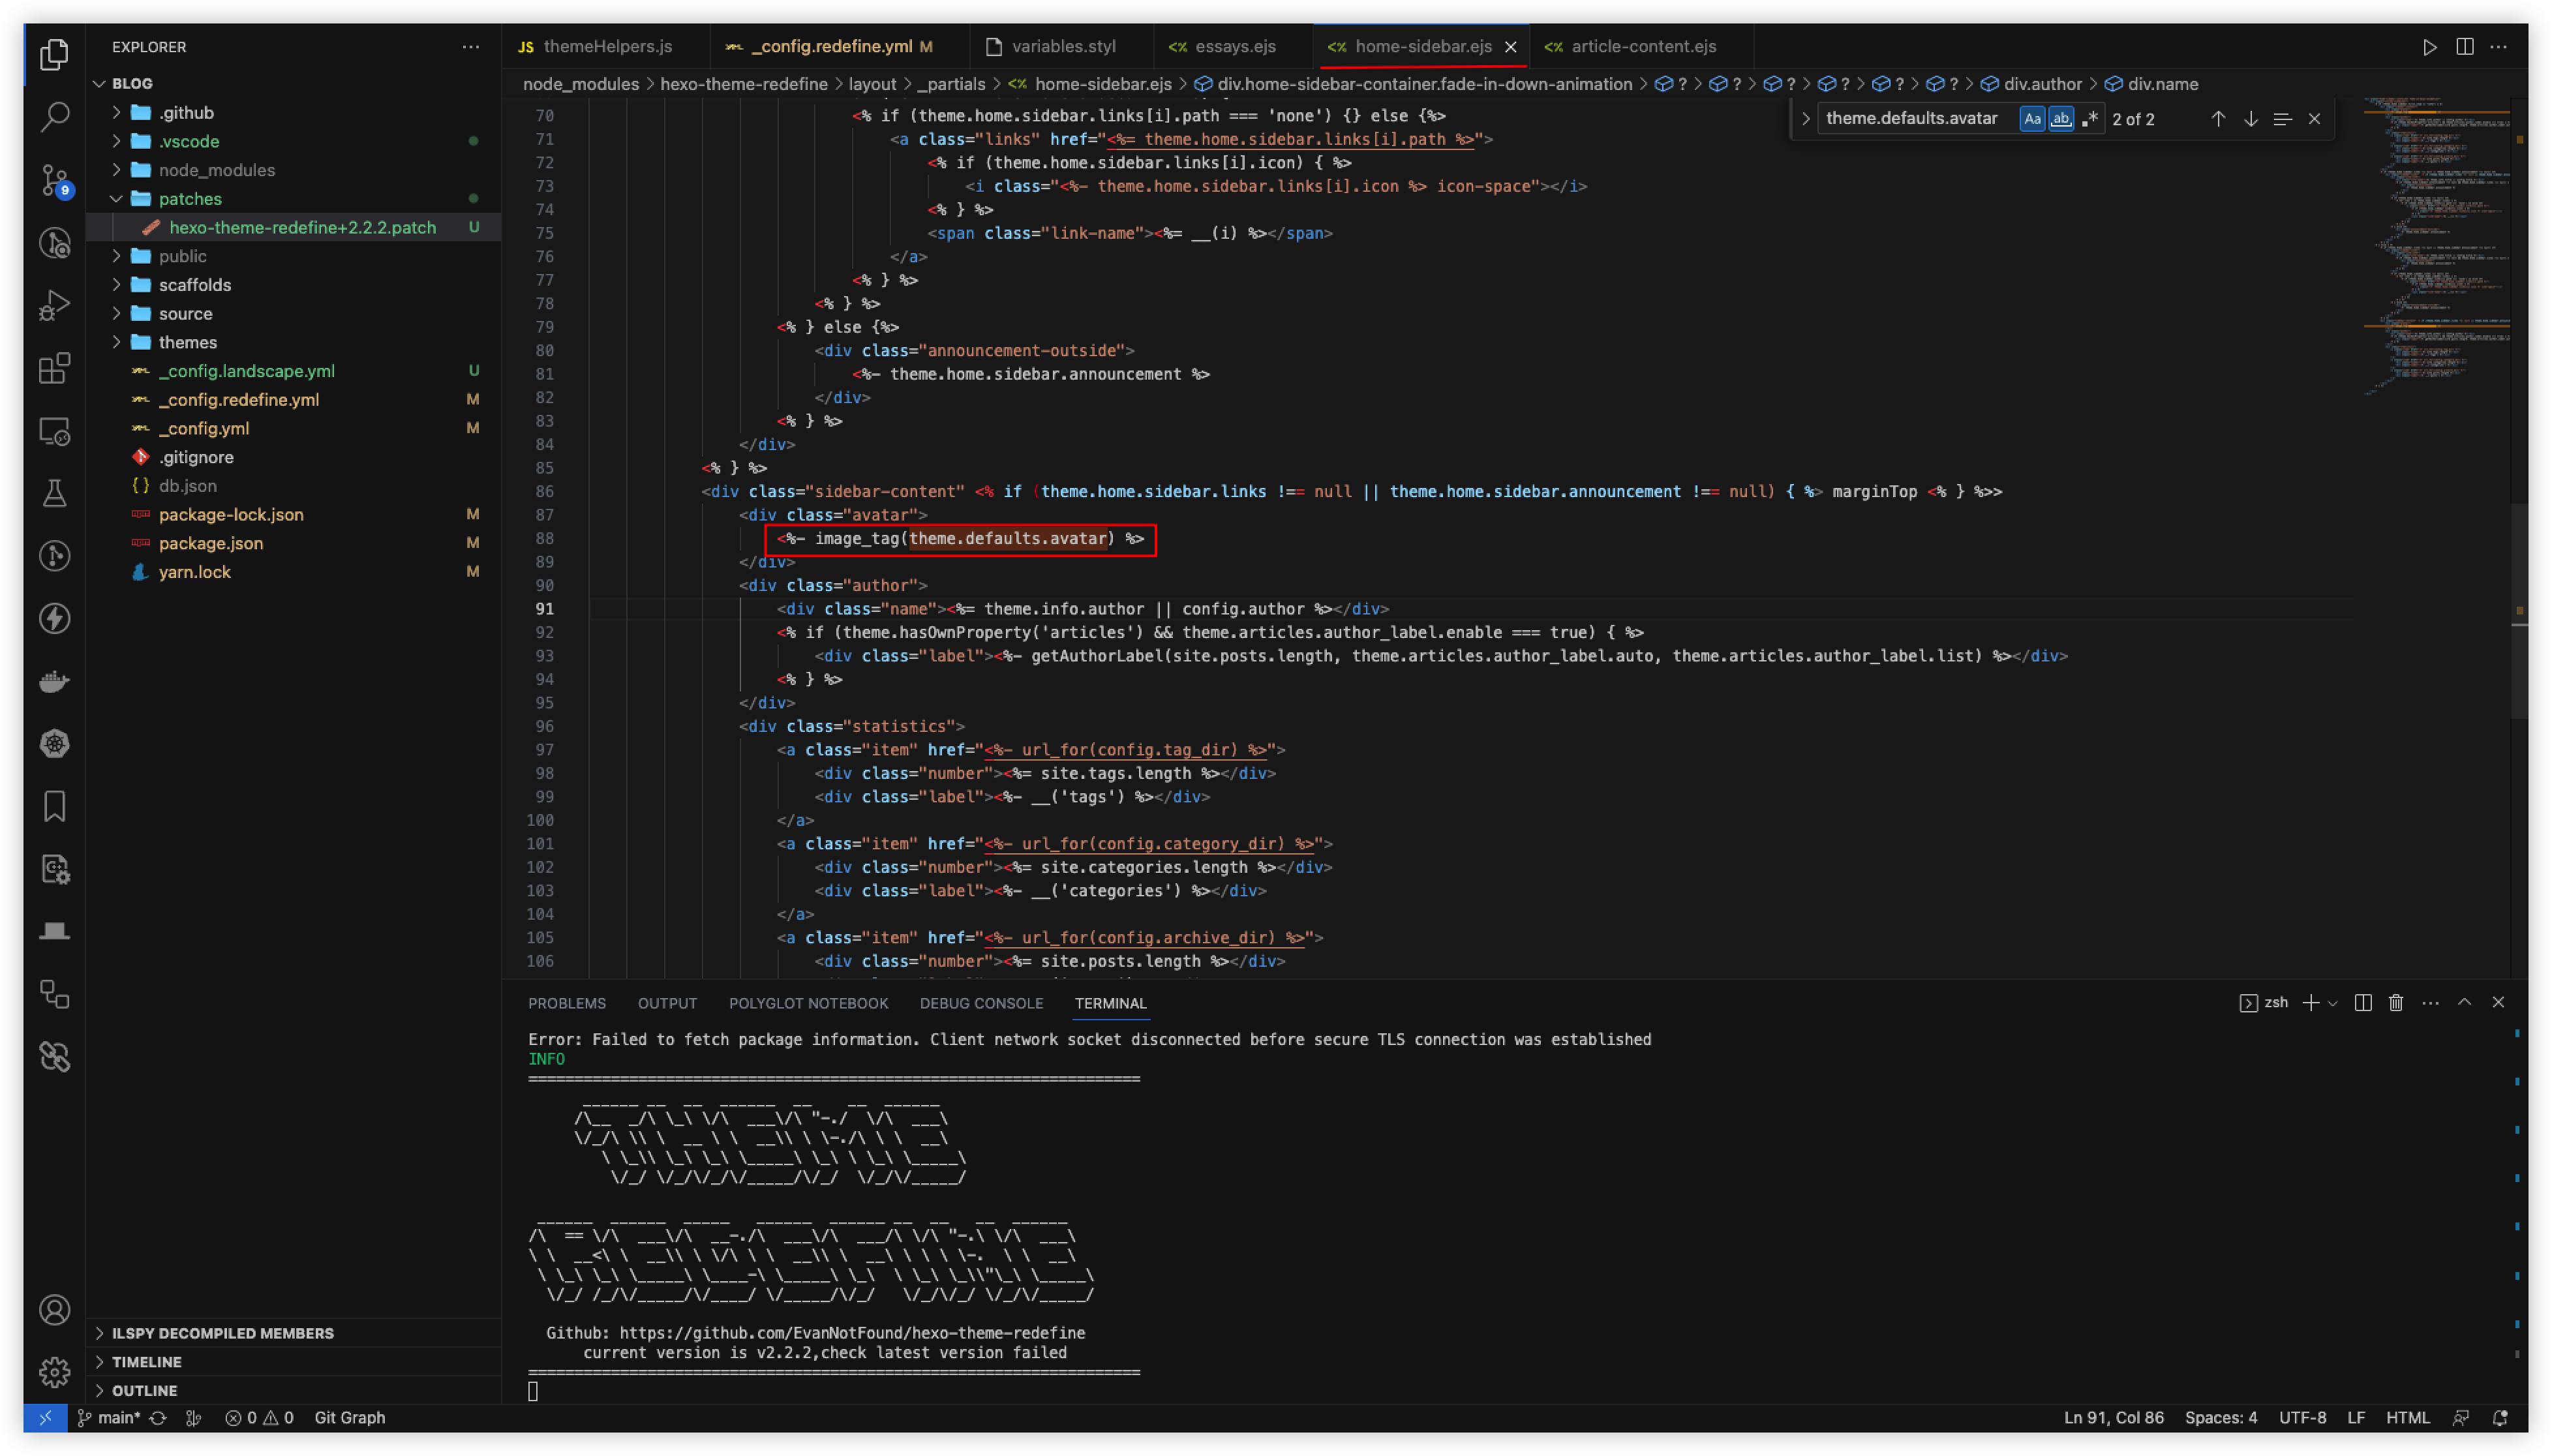Open the DEBUG CONSOLE panel tab
The height and width of the screenshot is (1456, 2552).
click(981, 1003)
